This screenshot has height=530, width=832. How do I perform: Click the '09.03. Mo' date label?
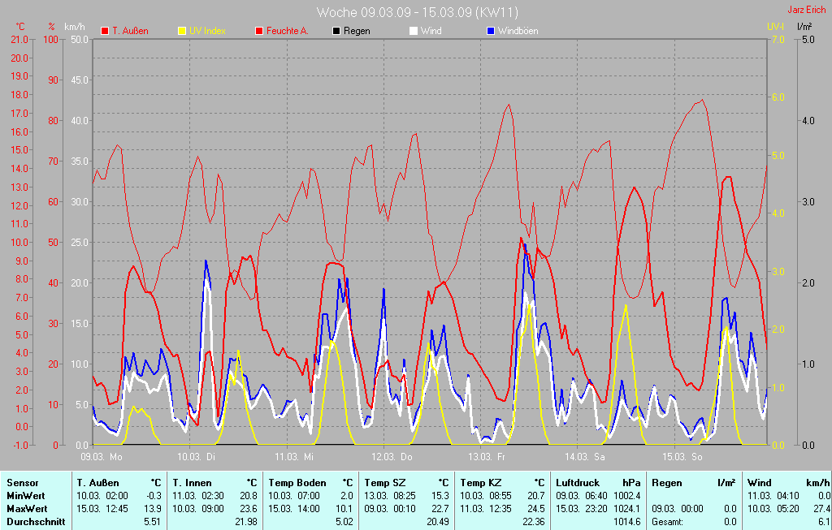coord(102,456)
